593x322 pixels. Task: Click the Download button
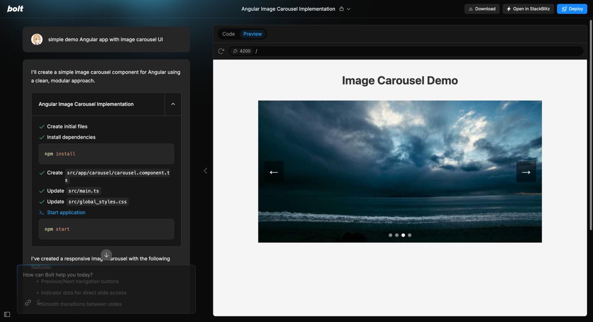point(482,9)
